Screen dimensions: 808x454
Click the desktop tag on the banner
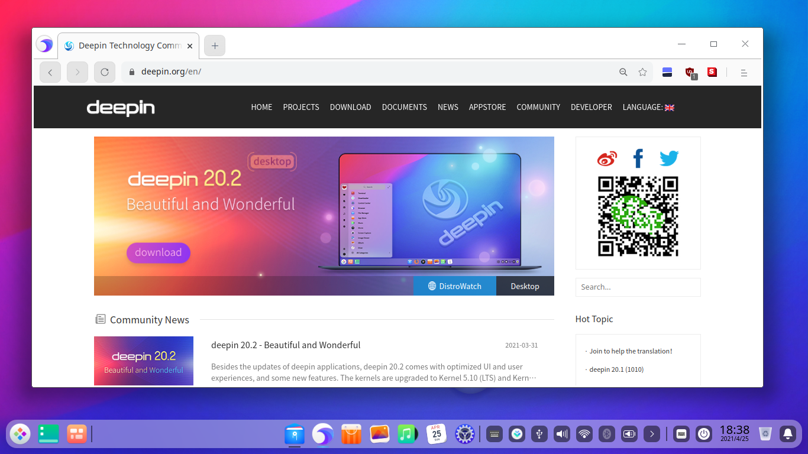point(272,161)
